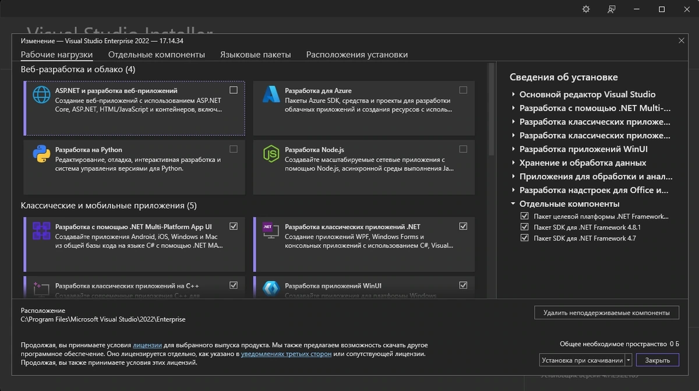Click the .NET desktop development workload icon

pyautogui.click(x=271, y=231)
